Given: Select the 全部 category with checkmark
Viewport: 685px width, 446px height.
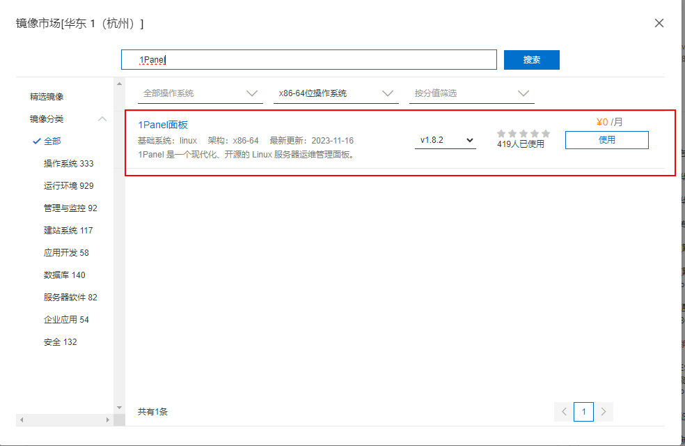Looking at the screenshot, I should (x=52, y=141).
